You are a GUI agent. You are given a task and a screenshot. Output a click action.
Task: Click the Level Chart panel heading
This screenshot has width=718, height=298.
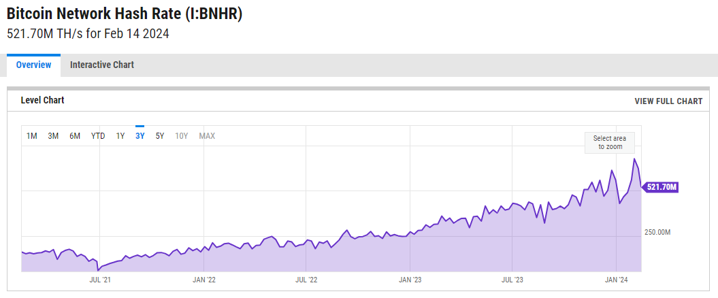(42, 101)
